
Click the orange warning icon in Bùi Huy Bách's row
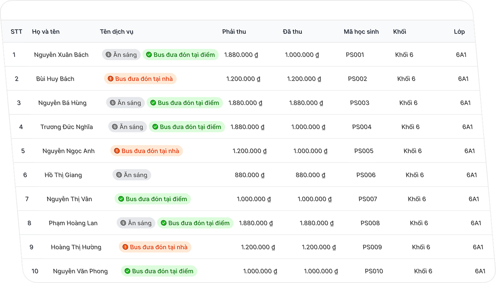pyautogui.click(x=111, y=79)
